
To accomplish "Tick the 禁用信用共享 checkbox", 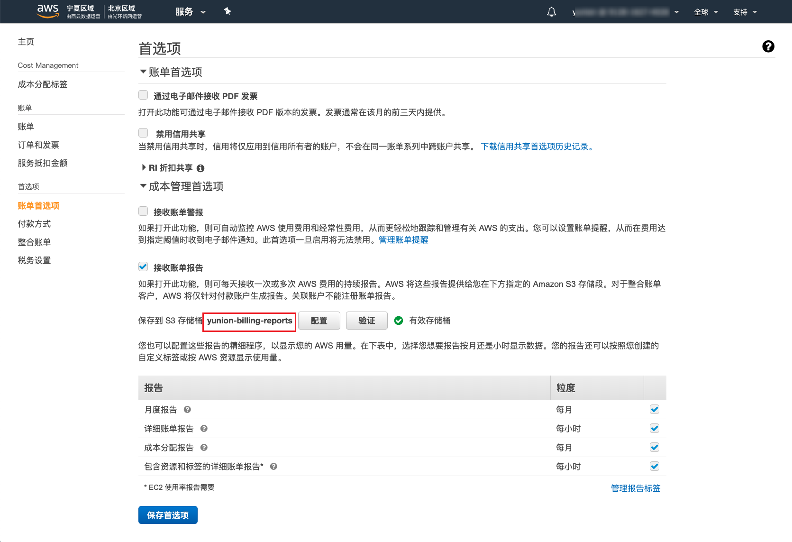I will click(x=143, y=133).
